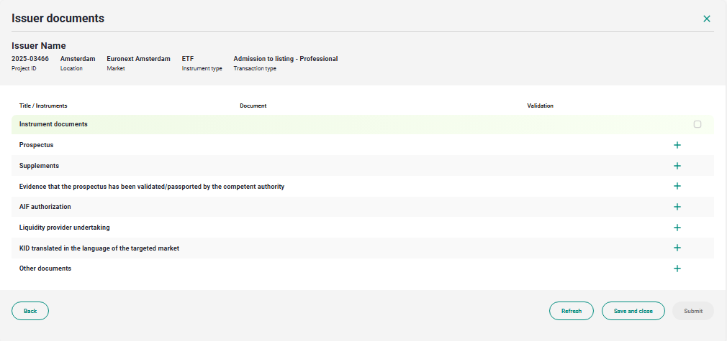Click Save and close
727x341 pixels.
pyautogui.click(x=633, y=311)
